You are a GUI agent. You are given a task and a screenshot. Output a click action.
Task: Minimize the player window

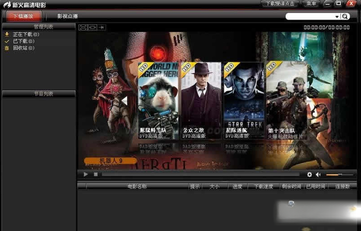[x=328, y=4]
